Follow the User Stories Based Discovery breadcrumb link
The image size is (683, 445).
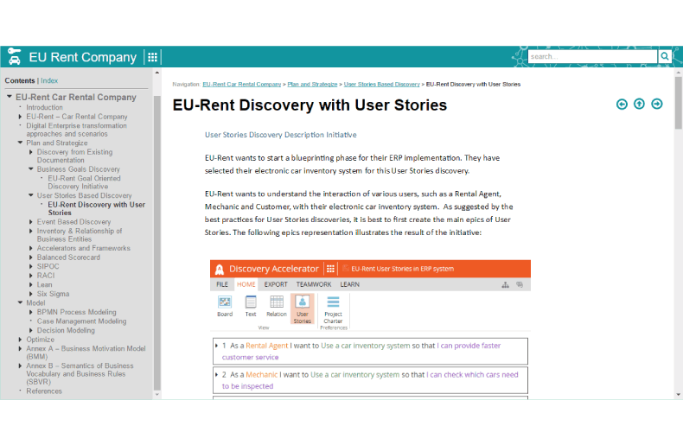(x=381, y=85)
